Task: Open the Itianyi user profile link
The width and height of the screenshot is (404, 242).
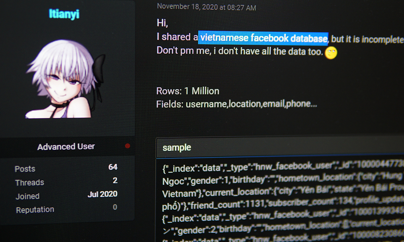Action: (64, 14)
